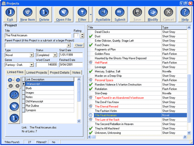Click the blue plus add-link icon

click(10, 80)
